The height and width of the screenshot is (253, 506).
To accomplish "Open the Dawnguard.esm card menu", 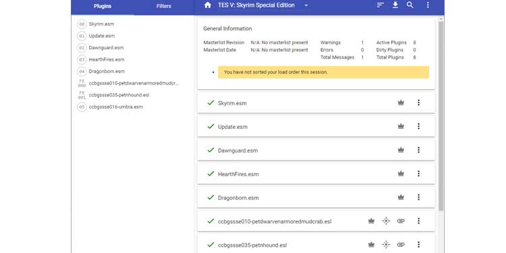I will (x=418, y=150).
